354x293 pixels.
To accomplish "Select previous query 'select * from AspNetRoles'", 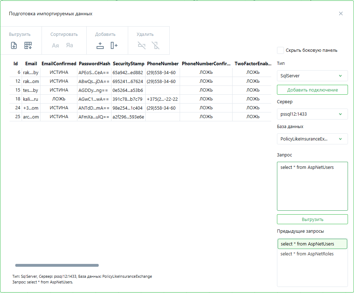I will pos(307,254).
